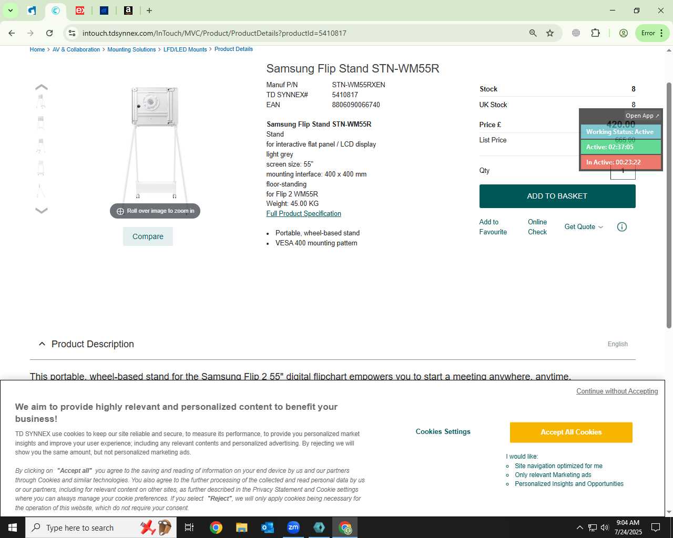673x538 pixels.
Task: Bookmark this page with the star icon
Action: [550, 33]
